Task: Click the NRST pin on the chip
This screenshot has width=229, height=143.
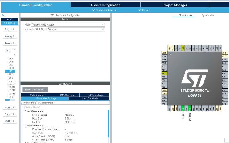Action: click(164, 73)
